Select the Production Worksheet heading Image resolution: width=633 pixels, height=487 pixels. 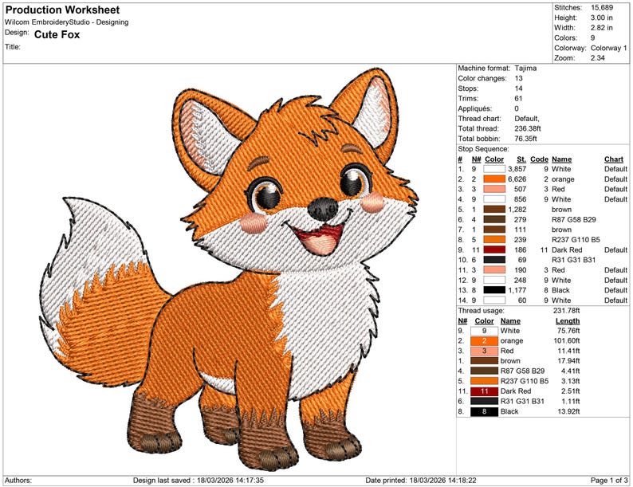tap(62, 10)
